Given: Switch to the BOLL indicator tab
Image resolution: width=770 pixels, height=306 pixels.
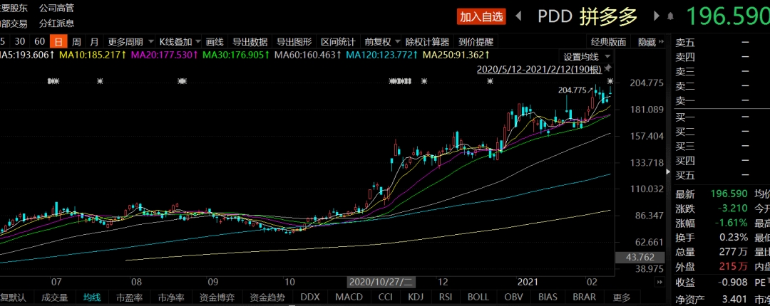Looking at the screenshot, I should (478, 297).
